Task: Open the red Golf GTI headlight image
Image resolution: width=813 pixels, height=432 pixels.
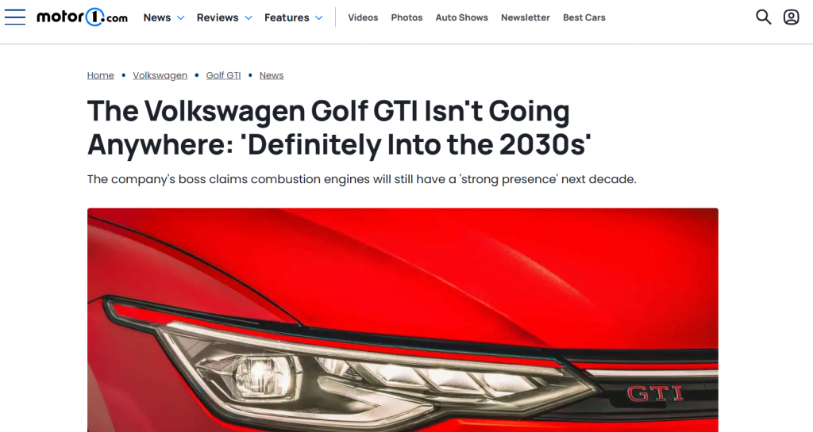Action: coord(403,319)
